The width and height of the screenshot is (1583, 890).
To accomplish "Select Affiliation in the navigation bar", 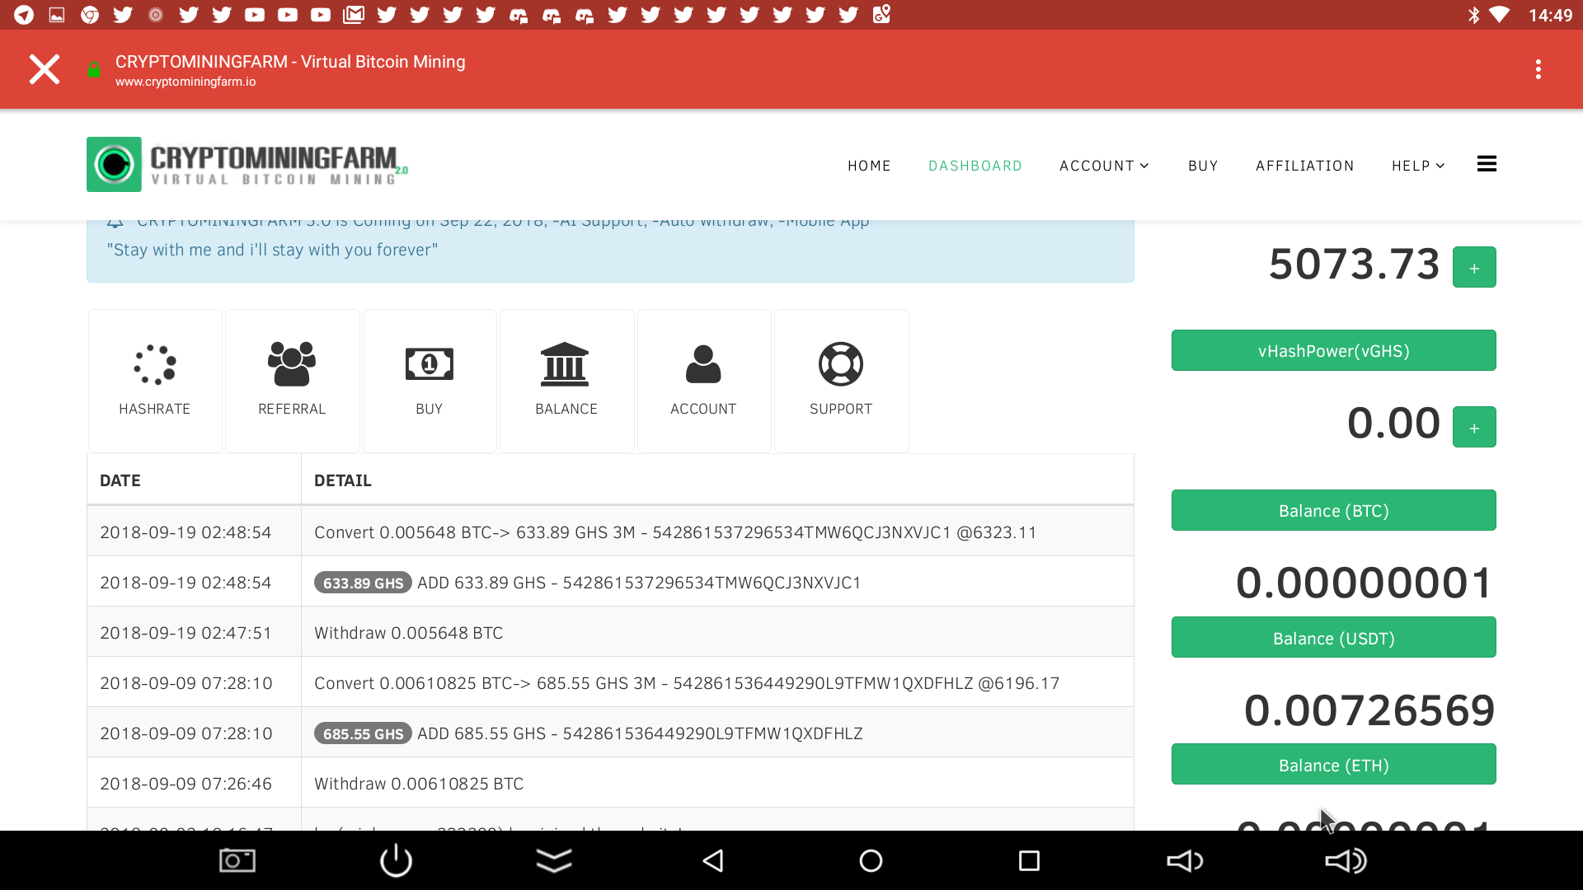I will 1304,166.
